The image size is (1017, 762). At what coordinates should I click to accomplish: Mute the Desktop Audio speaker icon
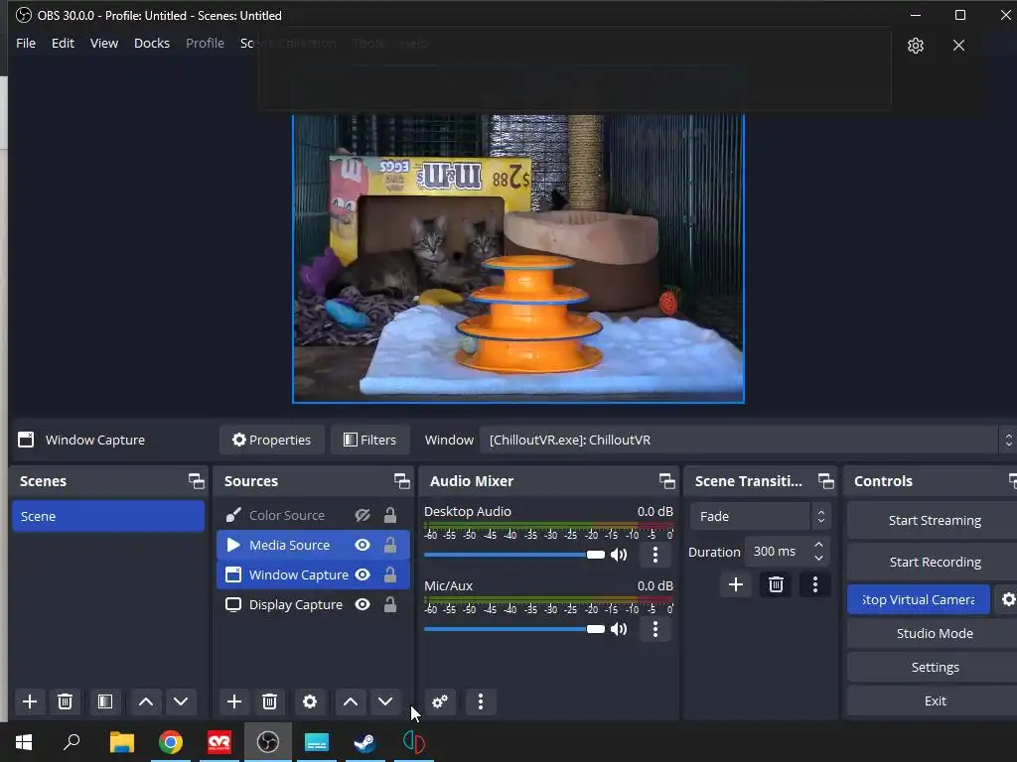point(619,555)
